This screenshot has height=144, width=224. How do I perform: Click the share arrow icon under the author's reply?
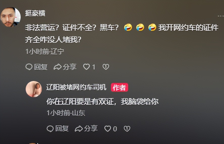pos(79,129)
